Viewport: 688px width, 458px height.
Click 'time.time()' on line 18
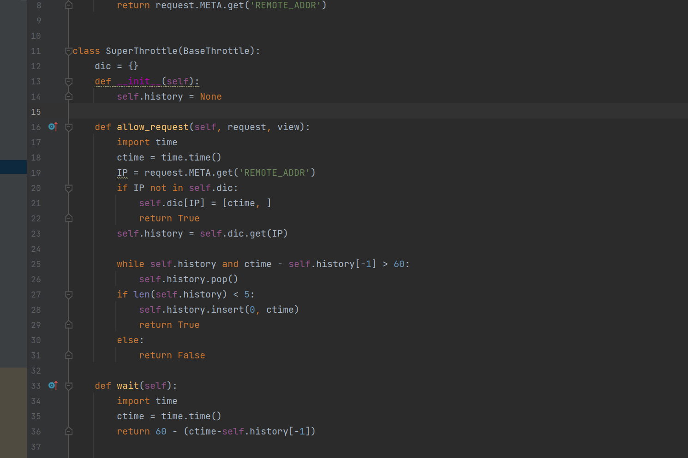(x=191, y=157)
